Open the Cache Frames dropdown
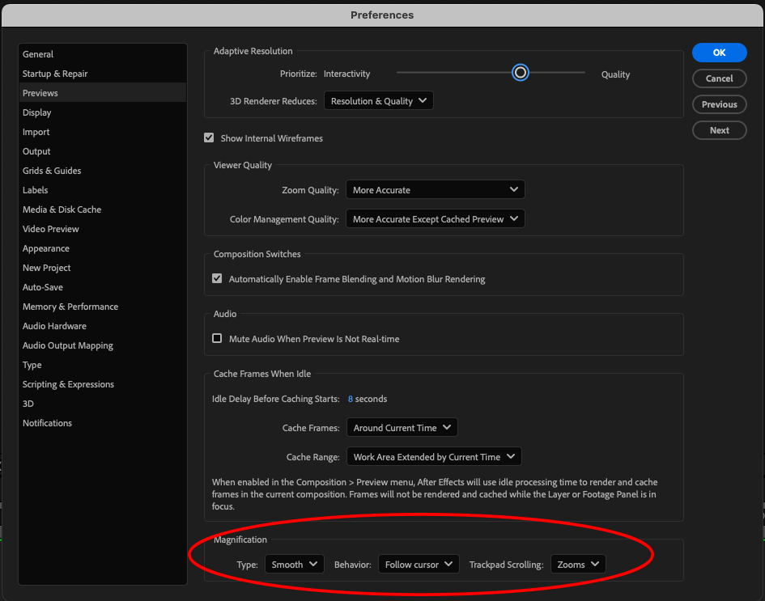Image resolution: width=765 pixels, height=601 pixels. tap(402, 427)
